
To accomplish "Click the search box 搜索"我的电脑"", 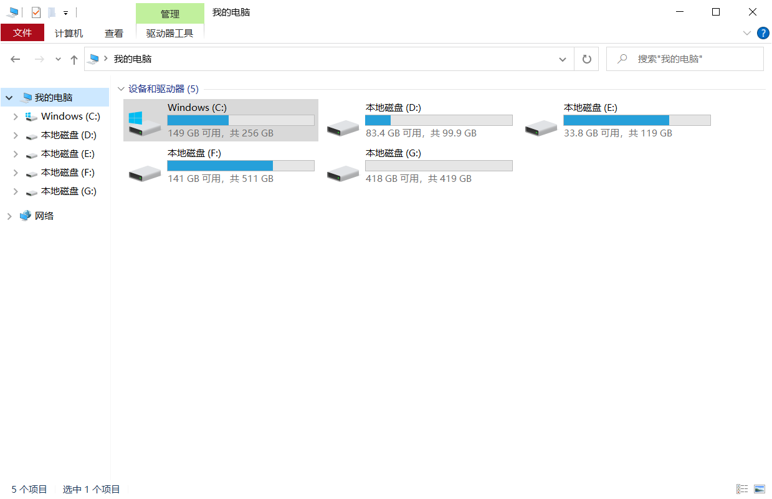I will (685, 59).
